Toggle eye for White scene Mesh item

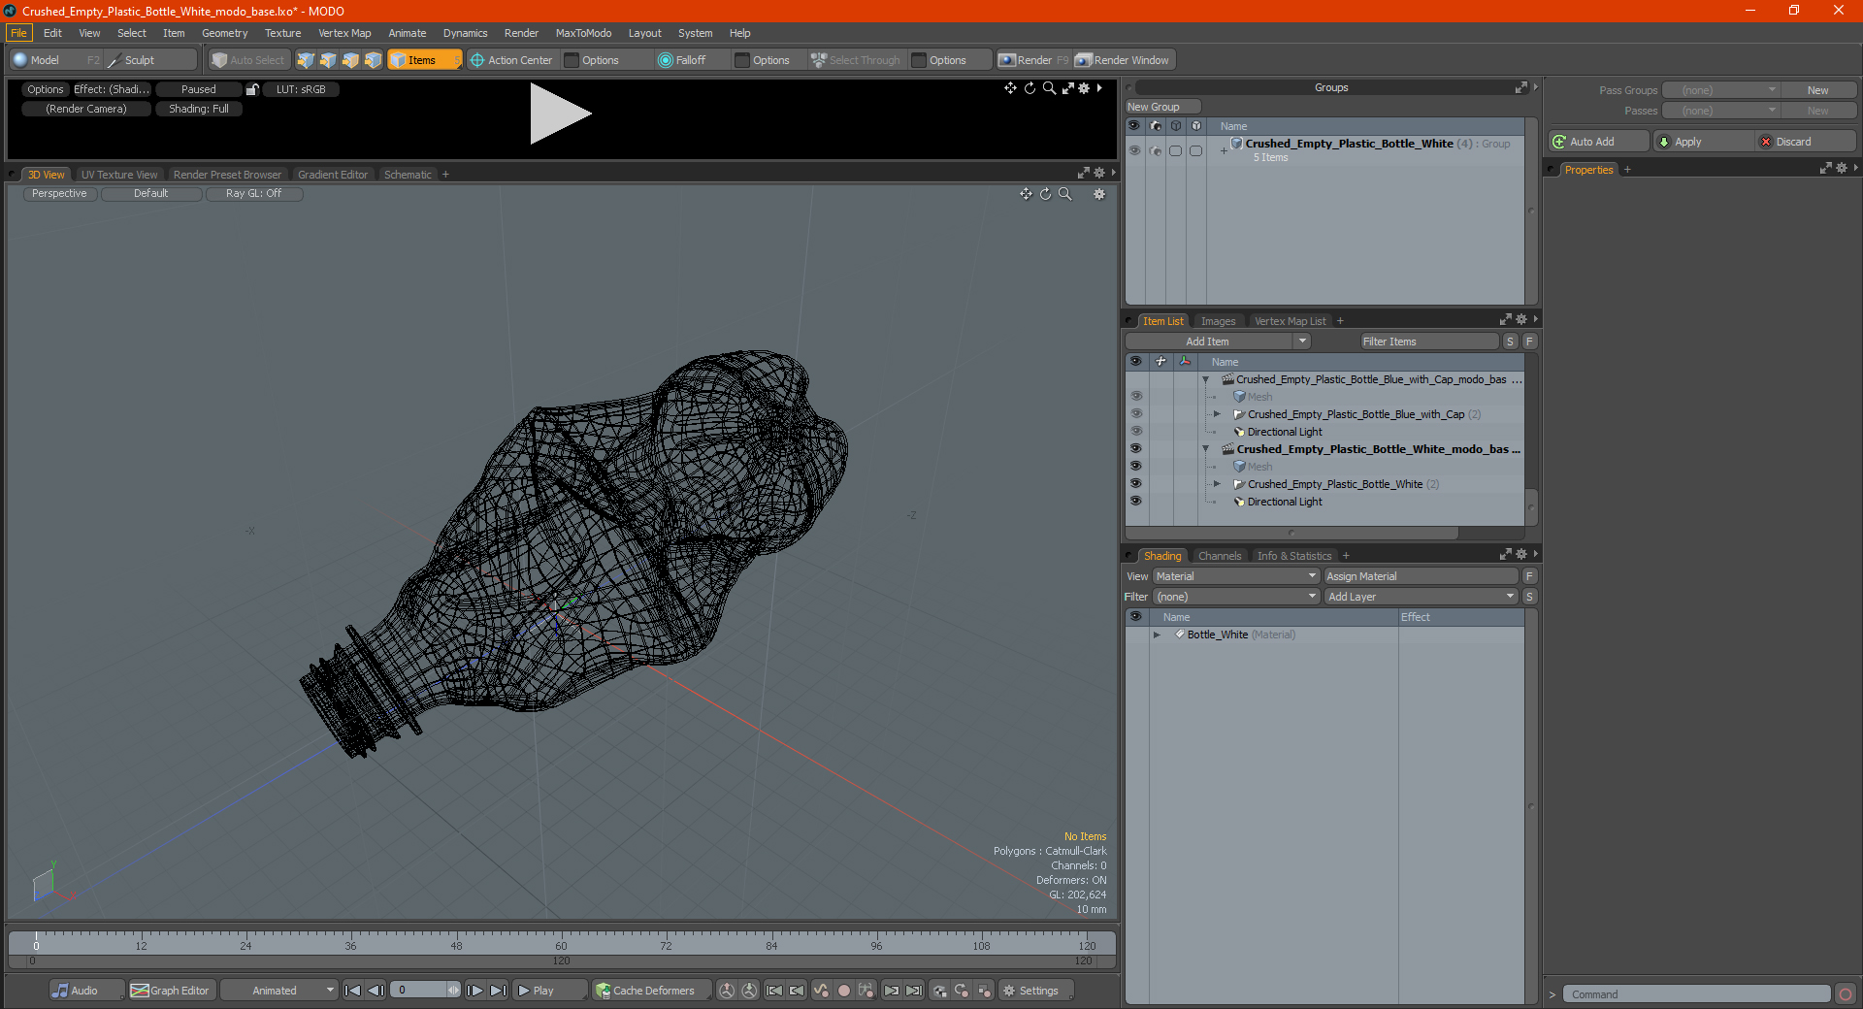1135,467
